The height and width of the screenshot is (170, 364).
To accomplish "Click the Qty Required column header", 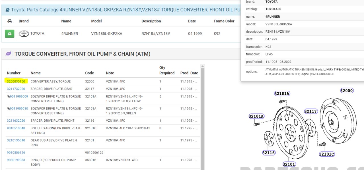I will [167, 71].
